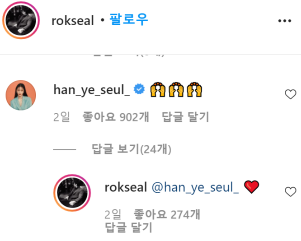Reply to han_ye_seul_ via 답글 달기
Image resolution: width=301 pixels, height=241 pixels.
click(185, 117)
